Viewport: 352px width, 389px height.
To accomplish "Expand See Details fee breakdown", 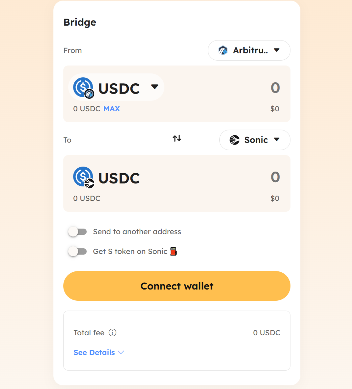I will coord(99,352).
